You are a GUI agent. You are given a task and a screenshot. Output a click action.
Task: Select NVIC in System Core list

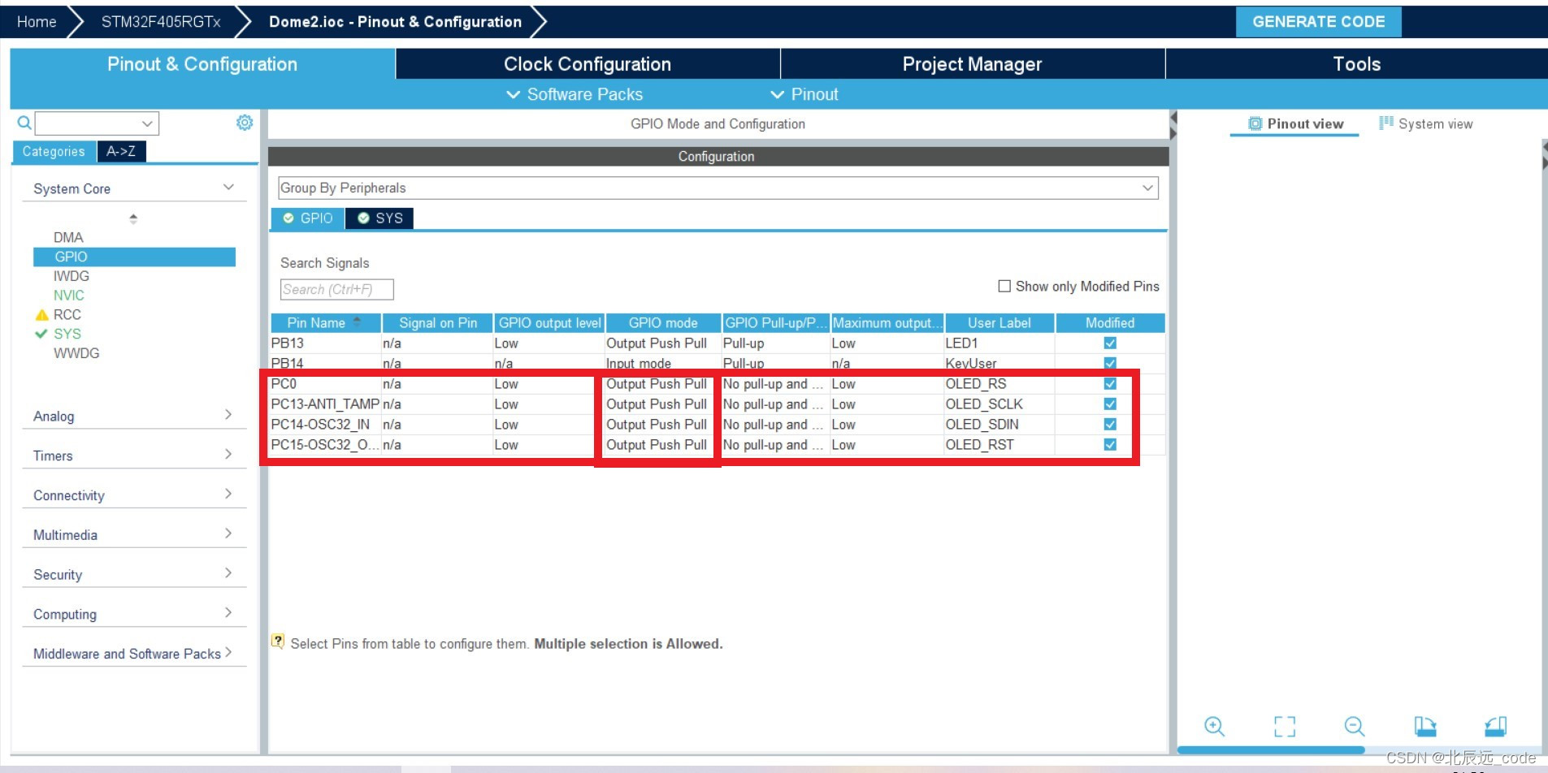point(69,296)
